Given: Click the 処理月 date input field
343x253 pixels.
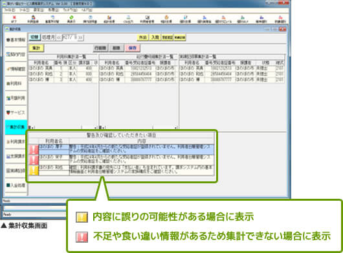Looking at the screenshot, I should tap(70, 37).
